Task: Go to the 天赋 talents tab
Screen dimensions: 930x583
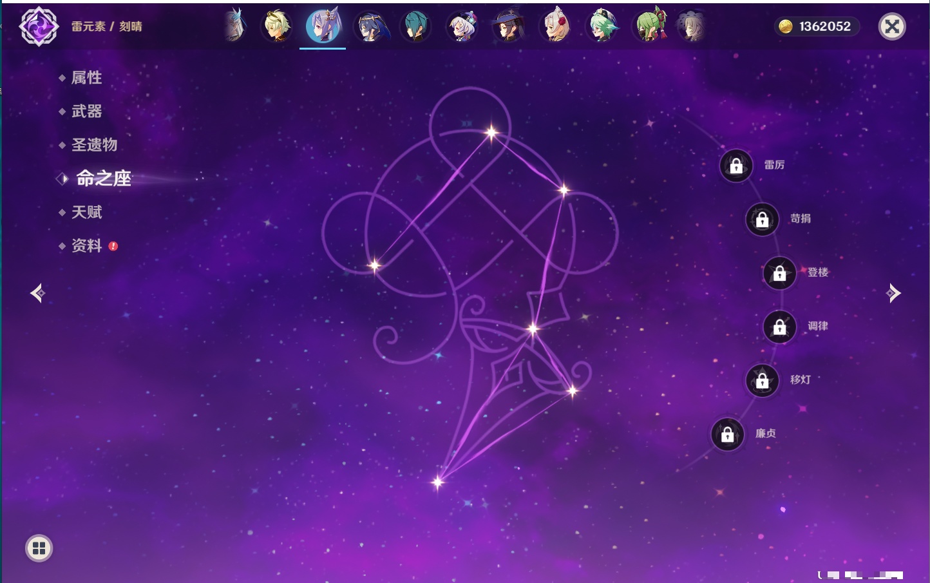Action: pyautogui.click(x=87, y=212)
